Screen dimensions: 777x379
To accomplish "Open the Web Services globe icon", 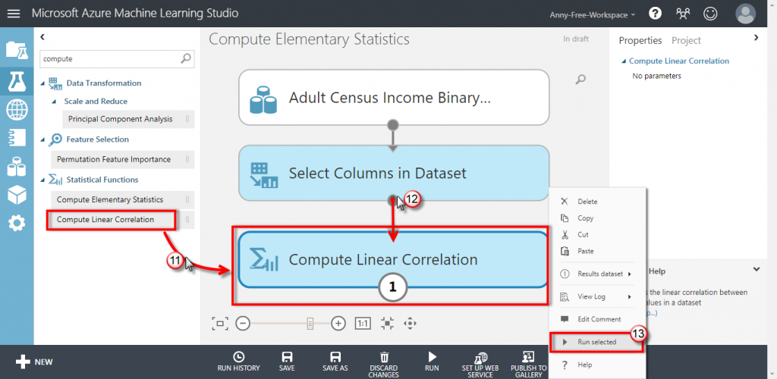I will (17, 109).
